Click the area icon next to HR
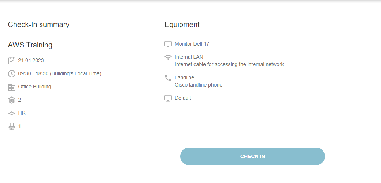The width and height of the screenshot is (381, 183). pyautogui.click(x=12, y=113)
